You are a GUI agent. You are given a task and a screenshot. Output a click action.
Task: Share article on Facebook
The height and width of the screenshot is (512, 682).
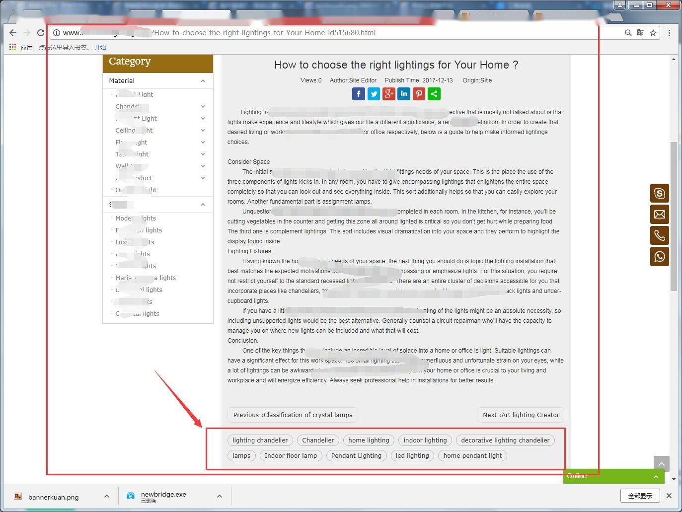coord(359,94)
